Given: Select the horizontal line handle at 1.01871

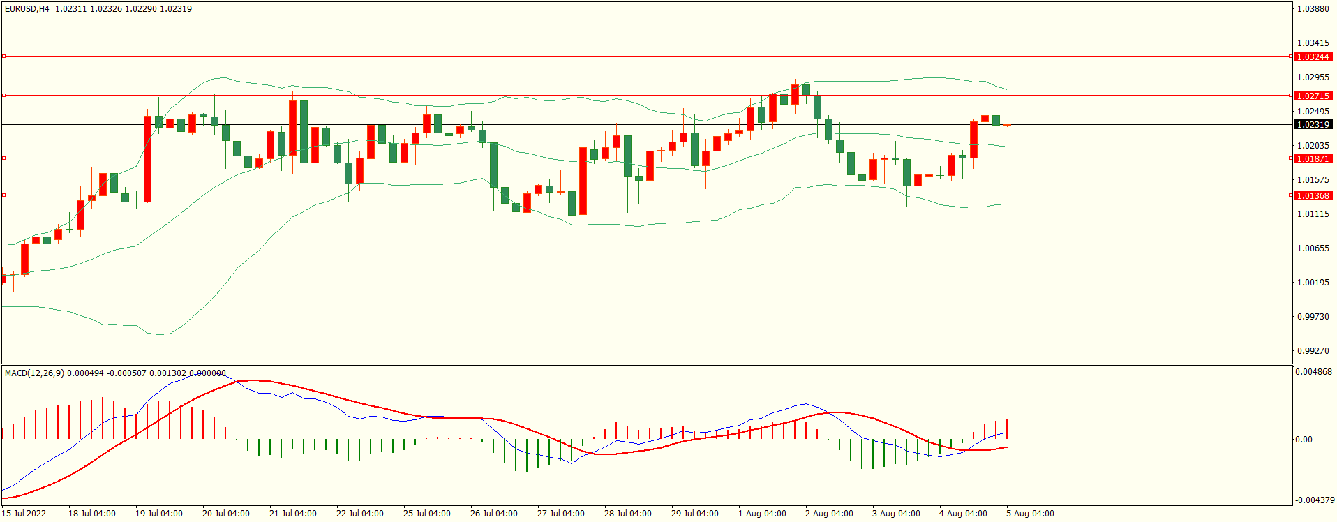Looking at the screenshot, I should click(x=3, y=158).
